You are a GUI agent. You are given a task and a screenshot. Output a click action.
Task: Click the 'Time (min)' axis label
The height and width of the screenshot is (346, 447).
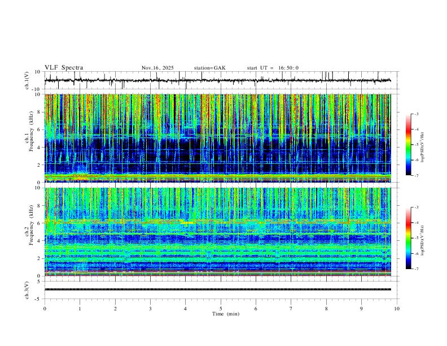coord(226,314)
